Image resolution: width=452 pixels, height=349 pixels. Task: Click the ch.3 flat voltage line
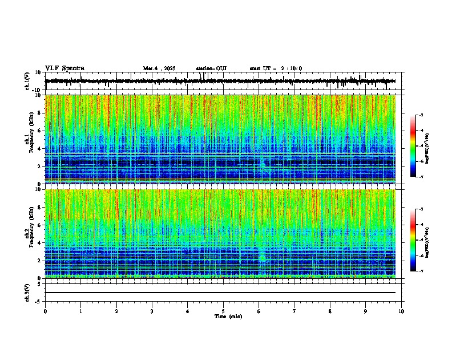point(220,293)
